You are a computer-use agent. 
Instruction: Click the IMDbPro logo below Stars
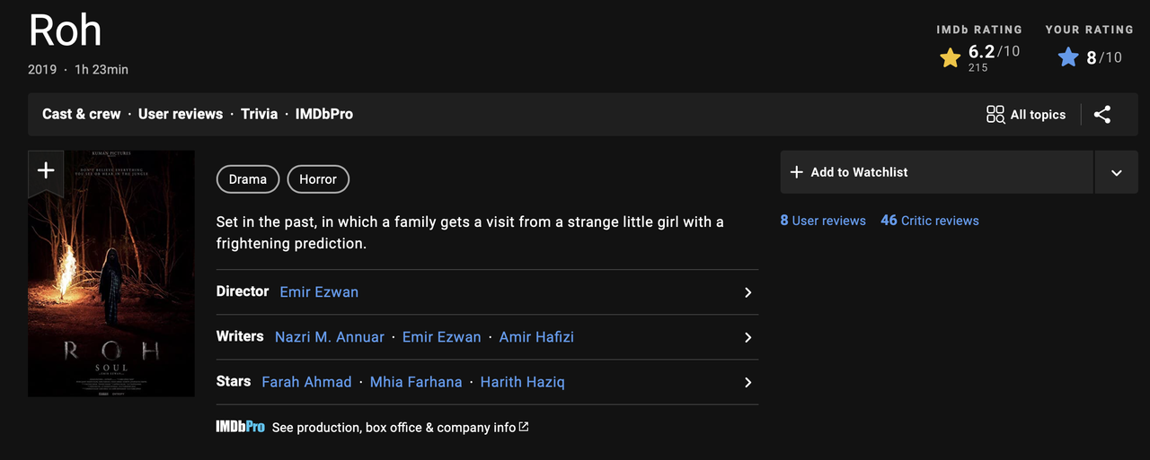pos(240,427)
